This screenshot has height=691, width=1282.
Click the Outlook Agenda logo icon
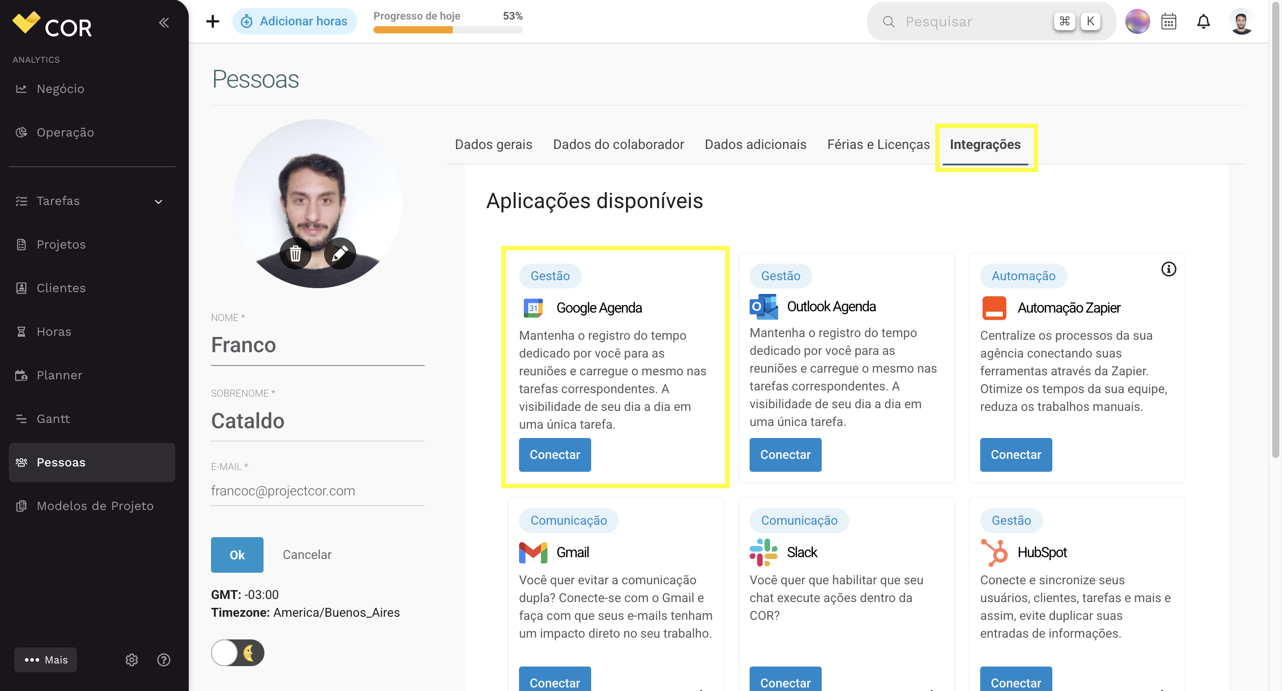coord(764,307)
